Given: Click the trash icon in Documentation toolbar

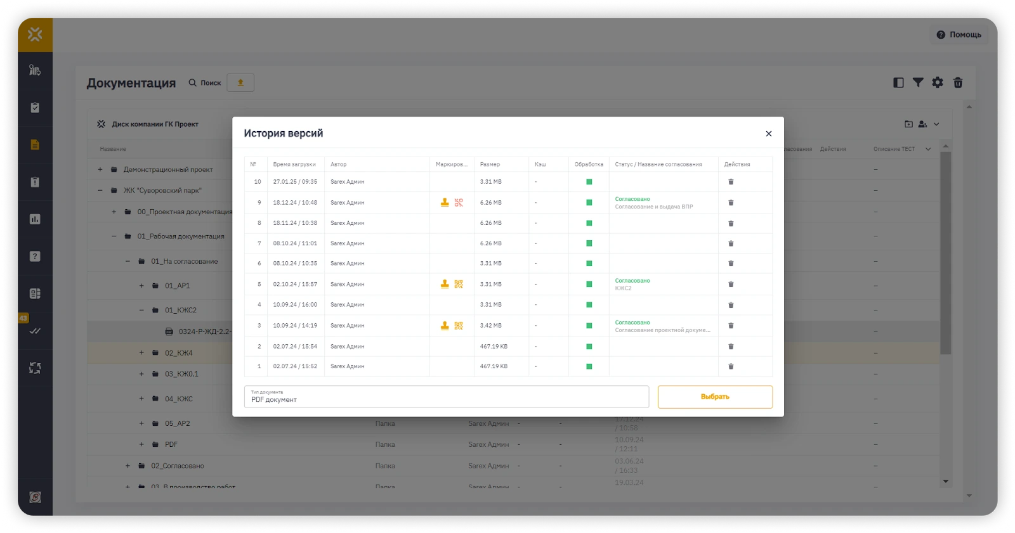Looking at the screenshot, I should pos(958,82).
